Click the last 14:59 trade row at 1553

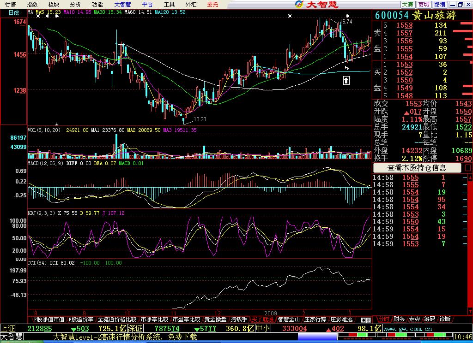point(420,243)
